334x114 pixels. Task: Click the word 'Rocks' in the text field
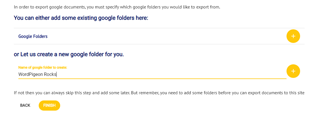click(50, 74)
